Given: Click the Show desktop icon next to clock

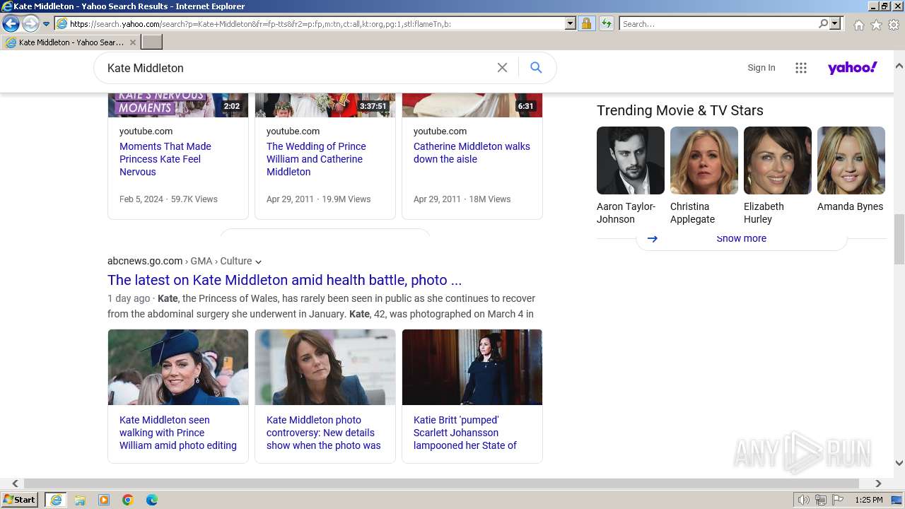Looking at the screenshot, I should [x=897, y=500].
